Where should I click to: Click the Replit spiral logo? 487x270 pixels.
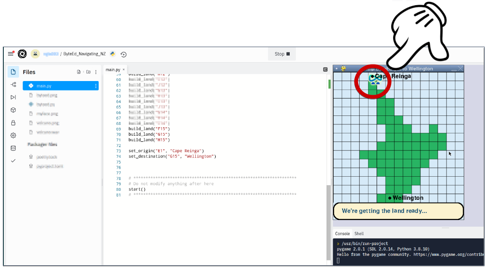[x=22, y=54]
